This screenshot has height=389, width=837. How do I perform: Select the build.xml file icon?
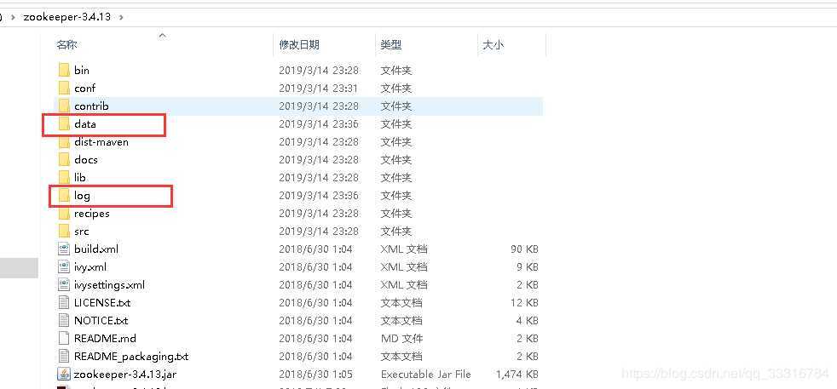[64, 249]
